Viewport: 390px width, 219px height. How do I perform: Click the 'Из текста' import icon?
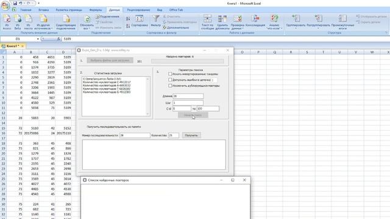(x=28, y=22)
